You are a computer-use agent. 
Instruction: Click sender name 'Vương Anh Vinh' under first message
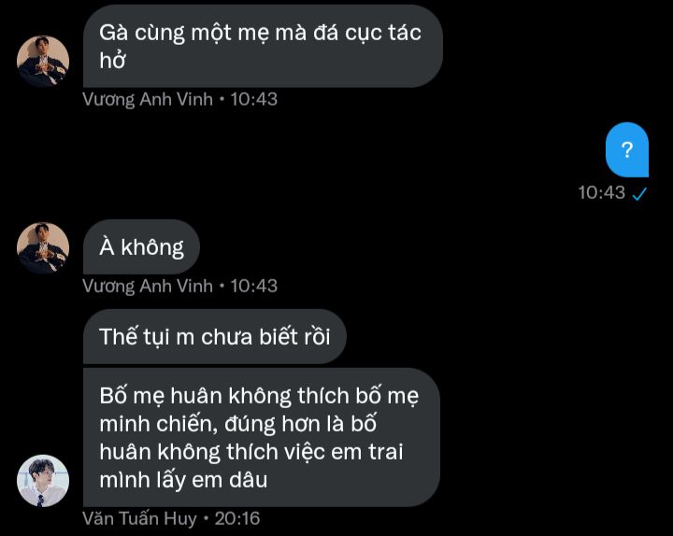point(148,100)
